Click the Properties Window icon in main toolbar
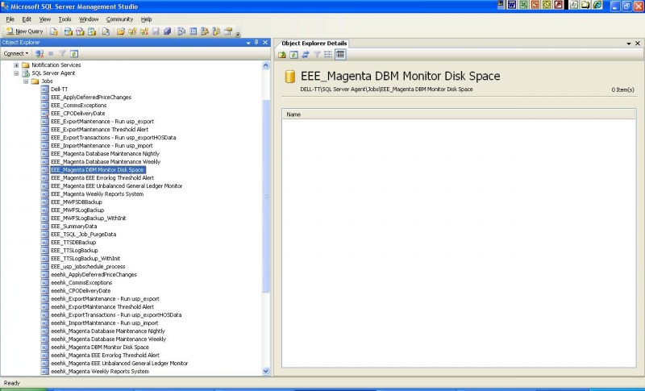Image resolution: width=645 pixels, height=391 pixels. 228,31
